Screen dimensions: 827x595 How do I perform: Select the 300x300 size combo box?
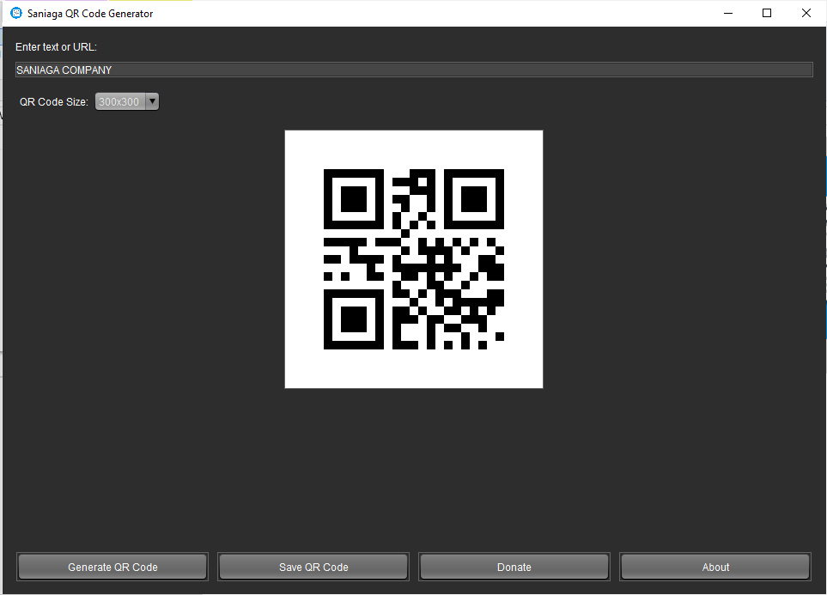click(x=126, y=101)
